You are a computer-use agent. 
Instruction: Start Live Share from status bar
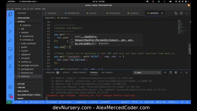click(x=65, y=102)
